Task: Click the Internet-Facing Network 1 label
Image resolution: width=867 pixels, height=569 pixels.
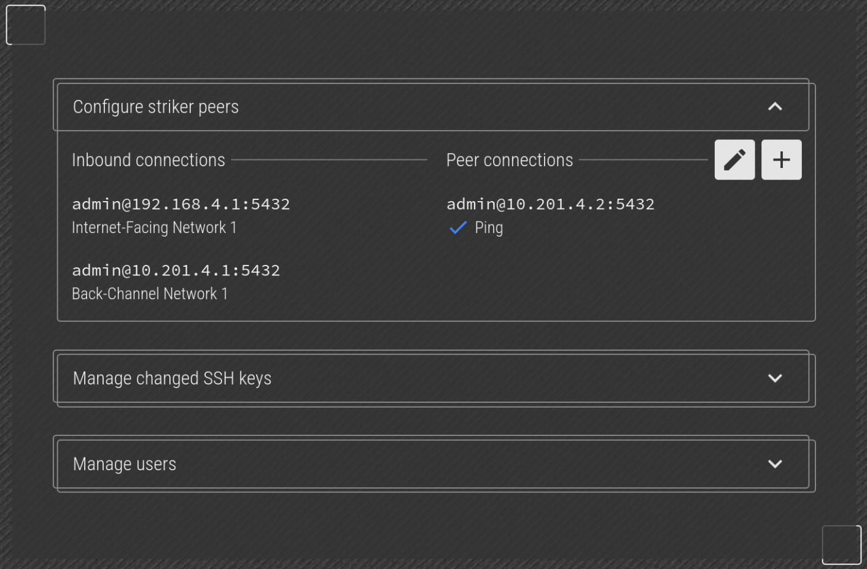Action: [154, 228]
